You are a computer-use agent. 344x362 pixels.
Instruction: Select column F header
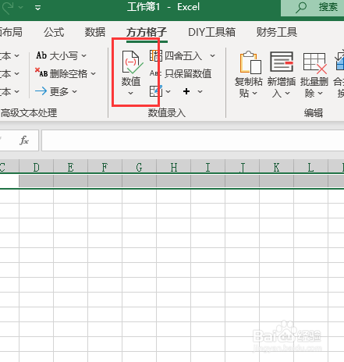click(105, 167)
